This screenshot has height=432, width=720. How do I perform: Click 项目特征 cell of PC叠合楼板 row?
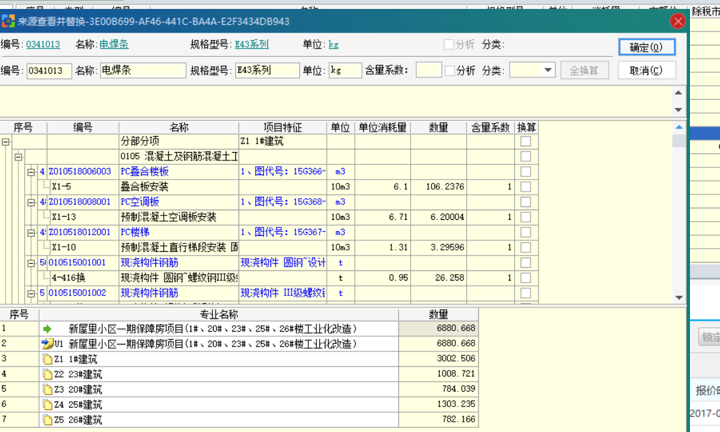[x=283, y=172]
